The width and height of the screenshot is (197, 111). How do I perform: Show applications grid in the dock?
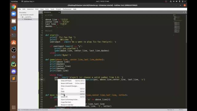14,107
